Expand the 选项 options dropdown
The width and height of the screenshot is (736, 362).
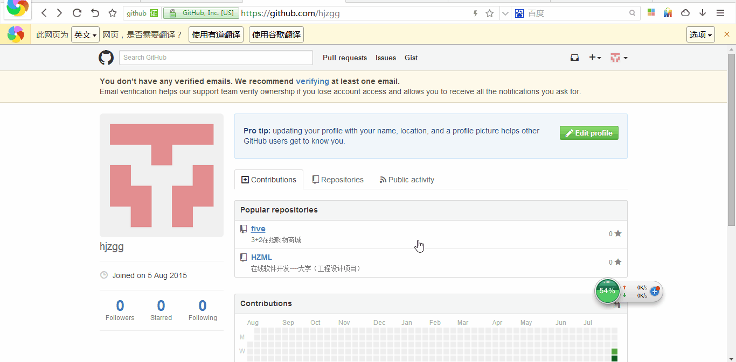click(x=700, y=35)
